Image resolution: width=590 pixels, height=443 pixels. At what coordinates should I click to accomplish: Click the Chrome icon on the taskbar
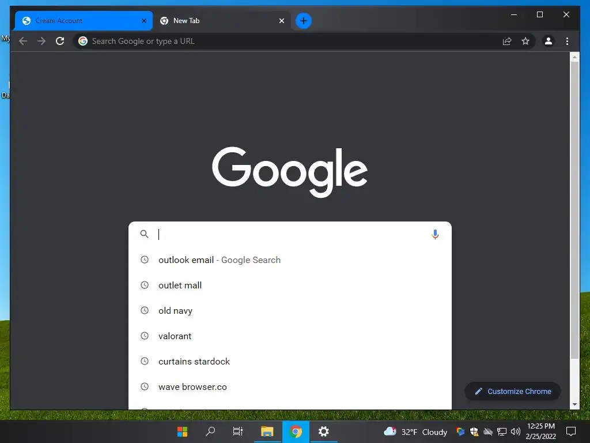pyautogui.click(x=296, y=431)
